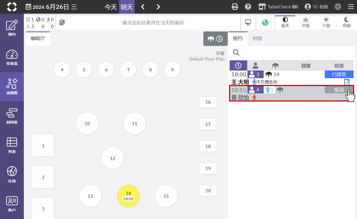Open 黄 欣怡 reservation name
Screen dimensions: 357x219
tap(240, 97)
